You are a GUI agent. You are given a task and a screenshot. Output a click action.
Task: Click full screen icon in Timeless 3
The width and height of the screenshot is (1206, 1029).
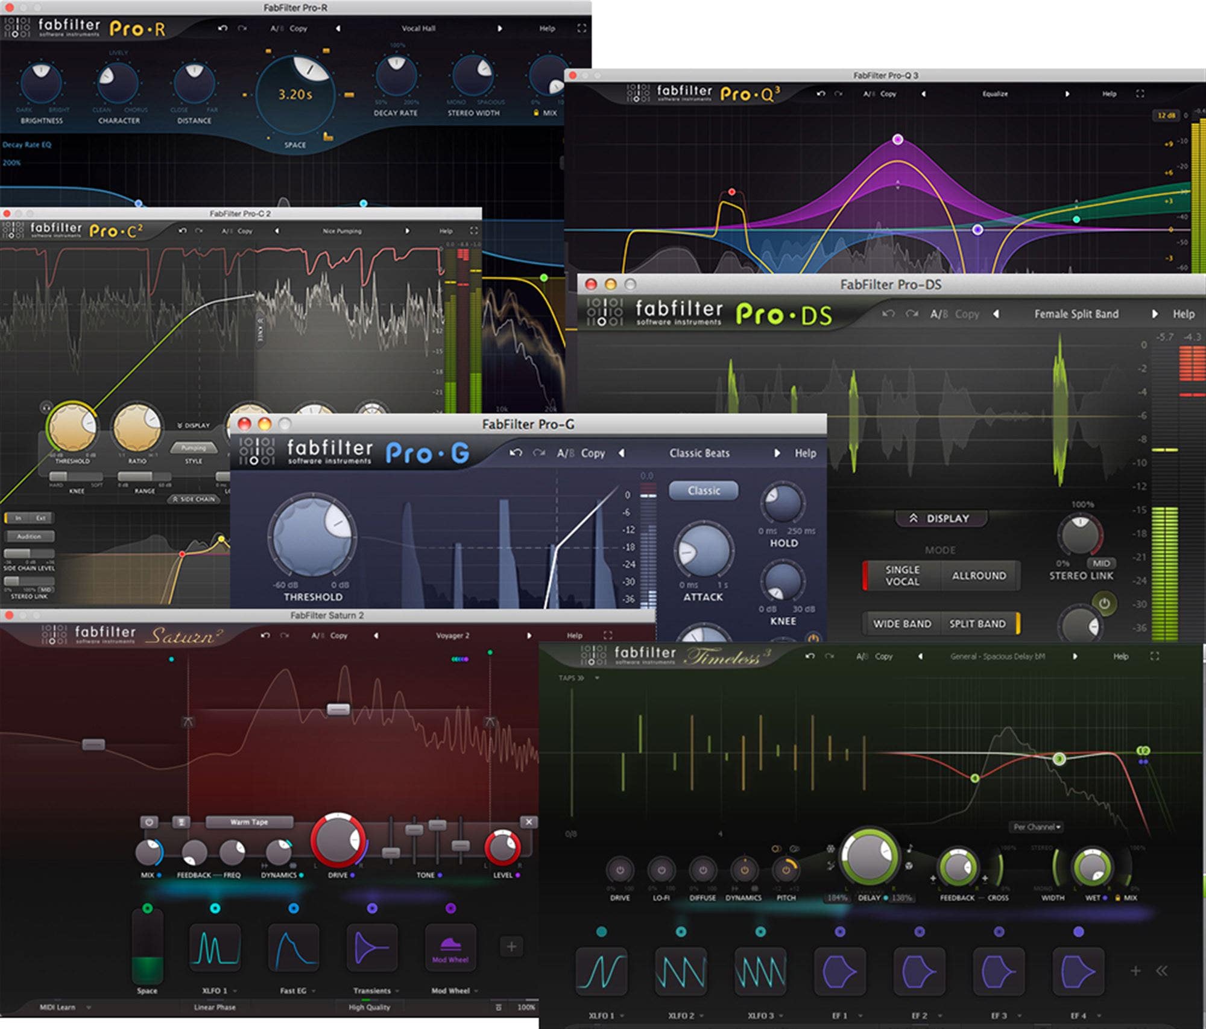pos(1154,656)
